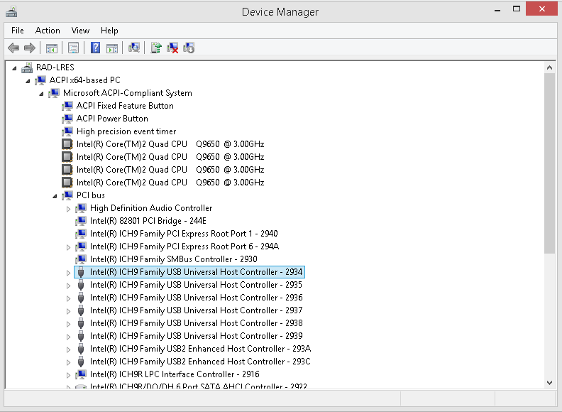Open the Action menu

click(x=48, y=31)
